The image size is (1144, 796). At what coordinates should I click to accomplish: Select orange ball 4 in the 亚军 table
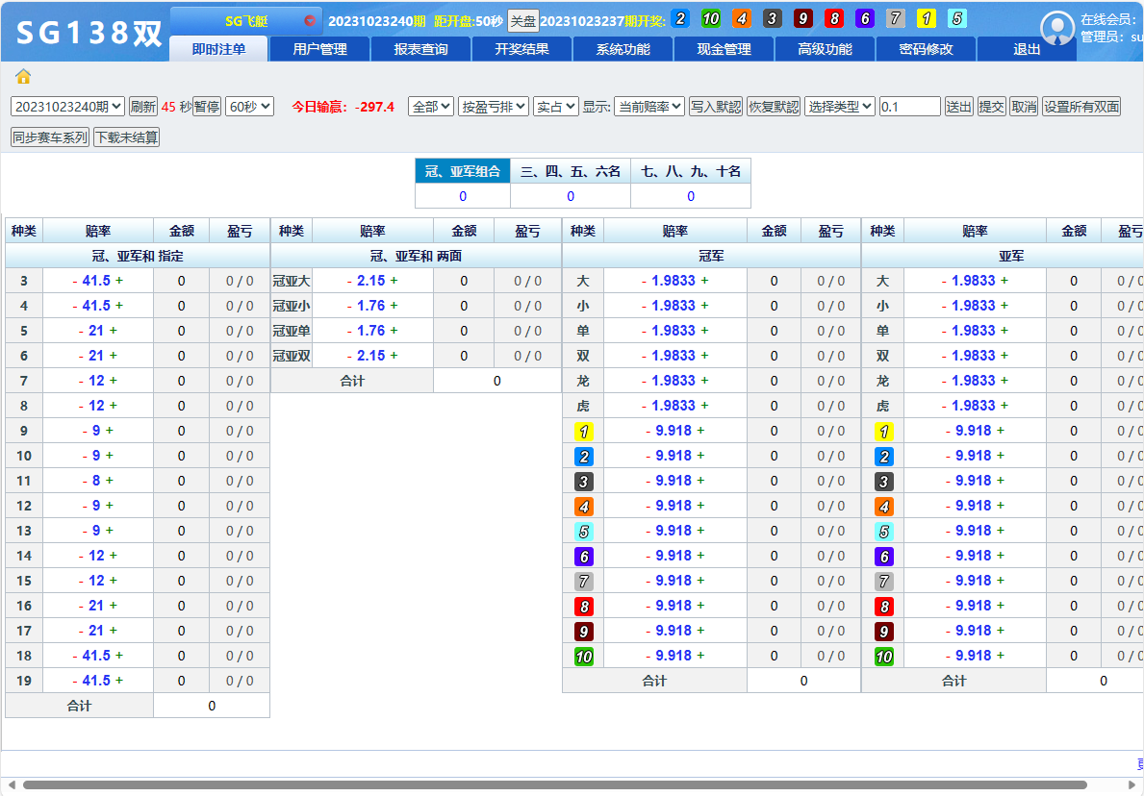883,506
